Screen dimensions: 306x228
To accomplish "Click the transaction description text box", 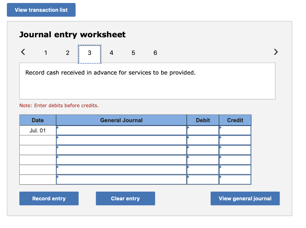I will click(147, 80).
